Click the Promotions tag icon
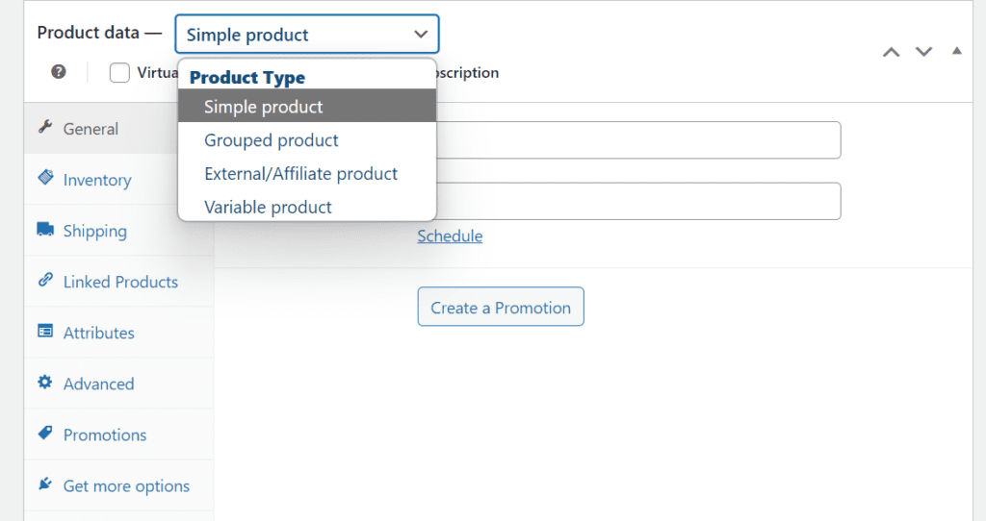This screenshot has width=986, height=521. 45,433
